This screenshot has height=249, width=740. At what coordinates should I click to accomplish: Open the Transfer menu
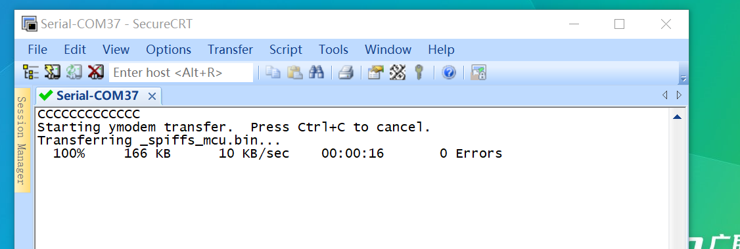(x=230, y=49)
